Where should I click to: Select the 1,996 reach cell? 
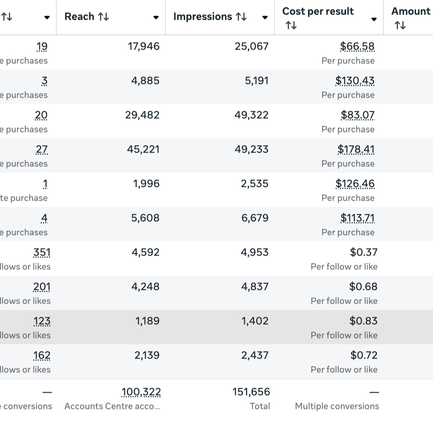point(146,184)
